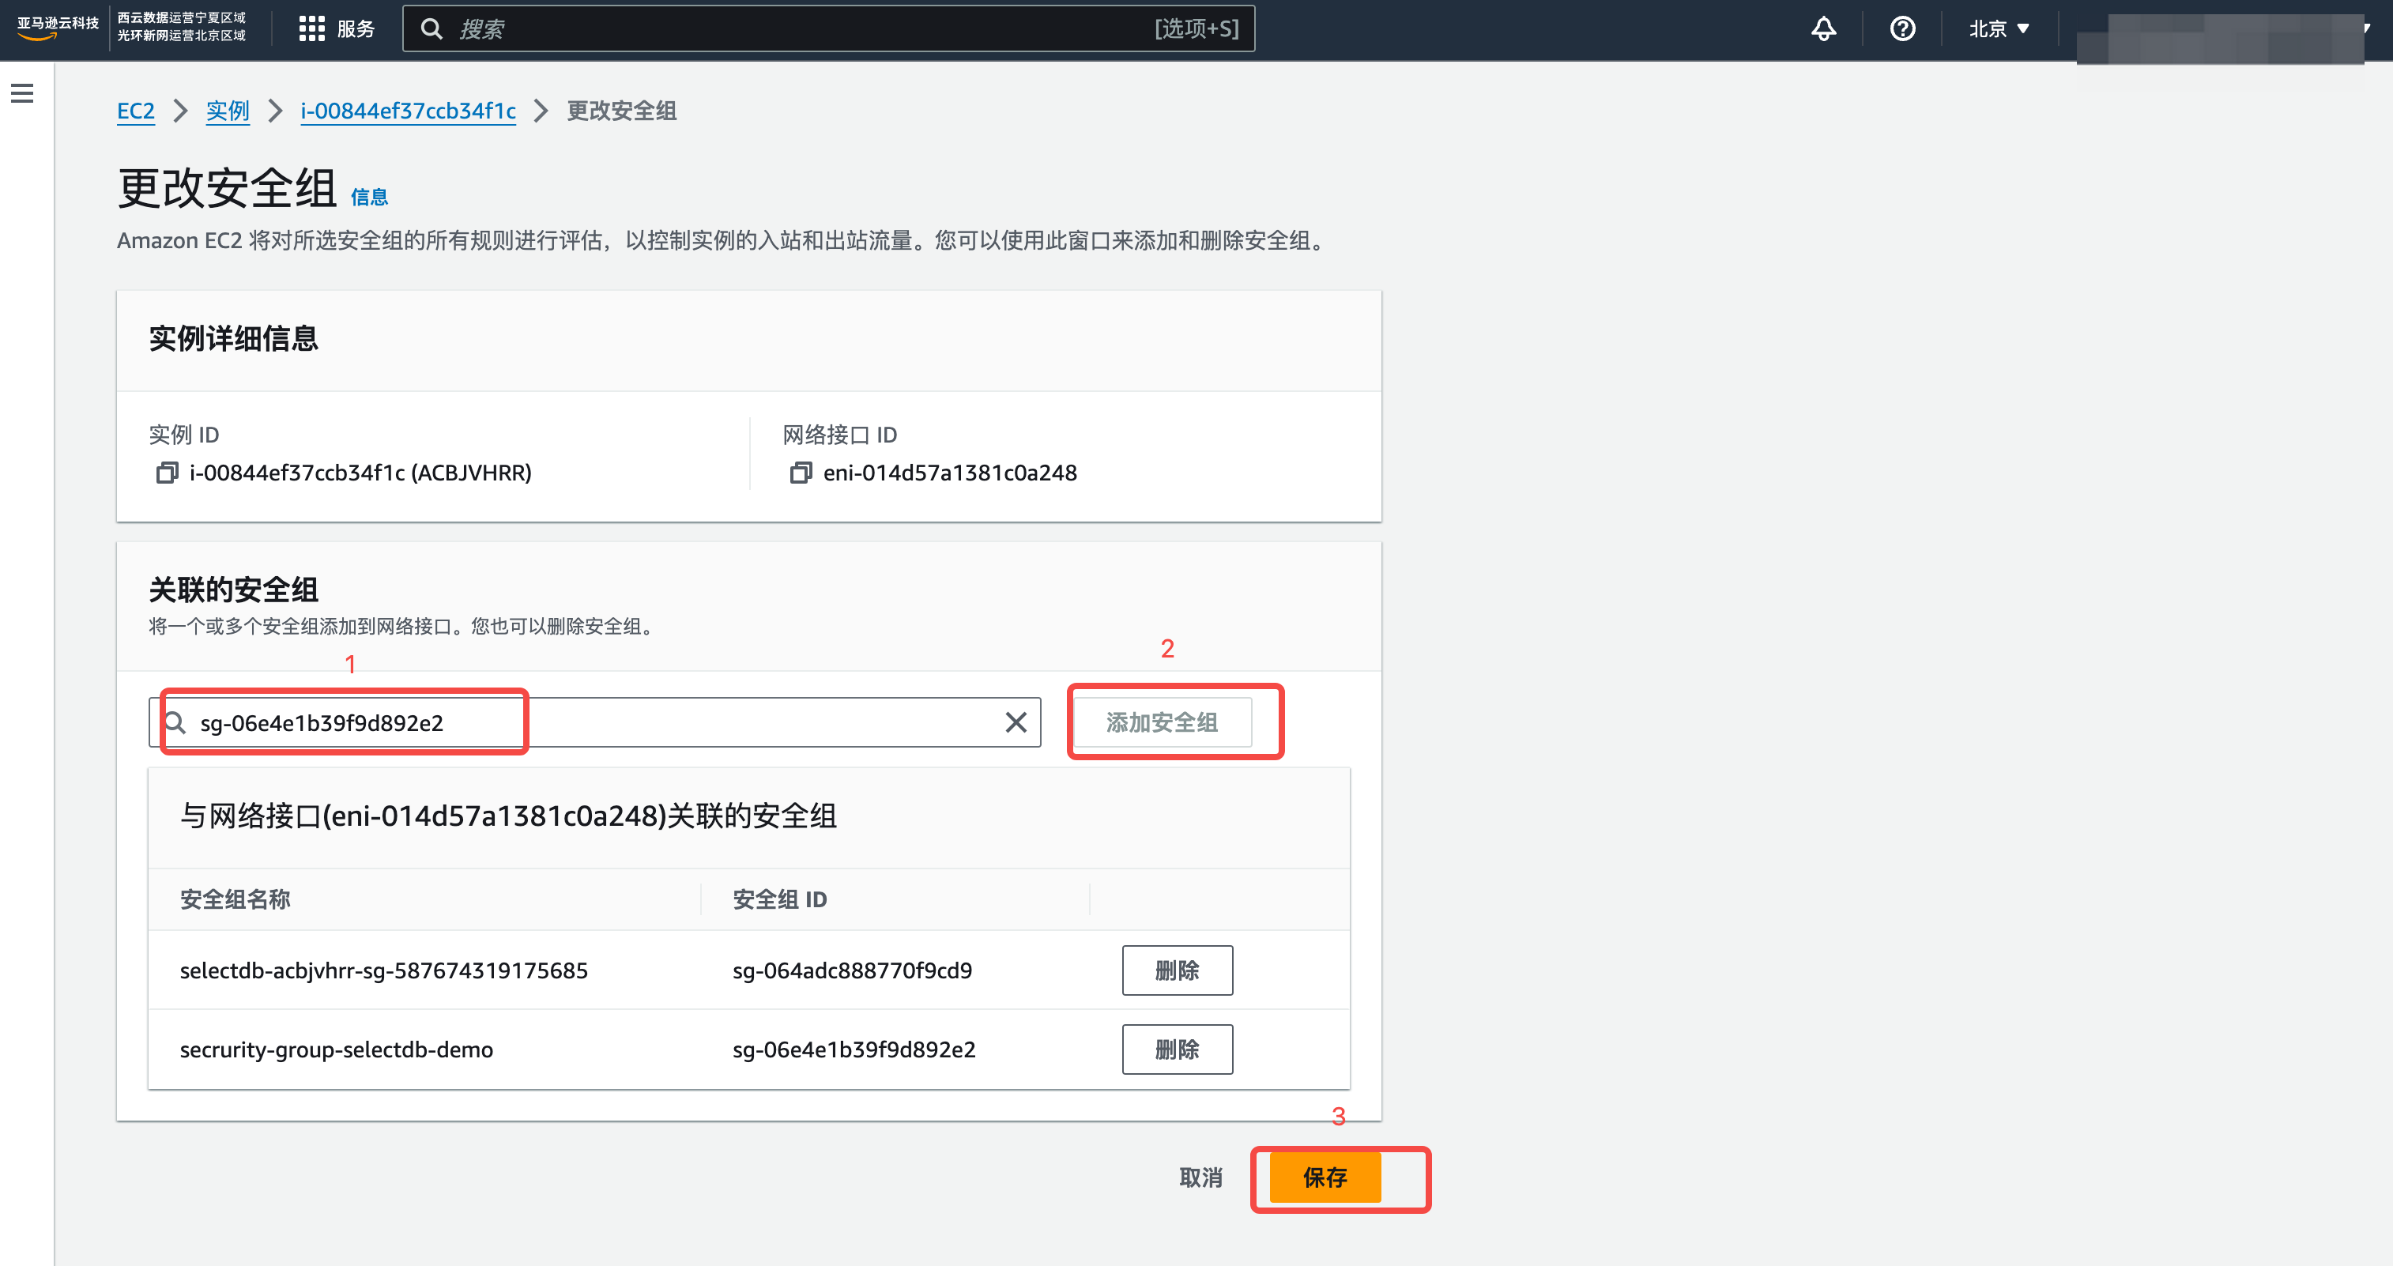Select row name secrurity-group-selectdb-demo

(337, 1049)
